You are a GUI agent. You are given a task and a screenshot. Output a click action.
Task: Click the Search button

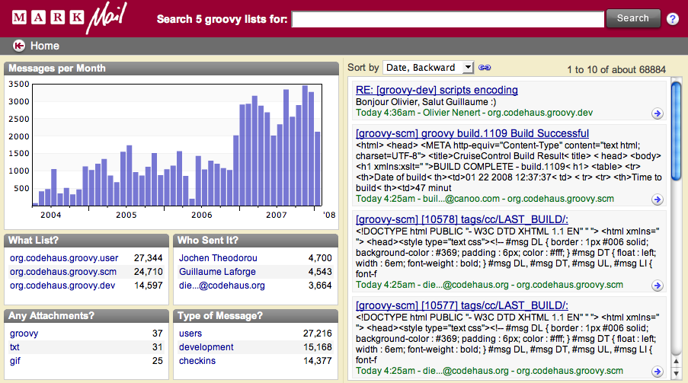(x=632, y=18)
